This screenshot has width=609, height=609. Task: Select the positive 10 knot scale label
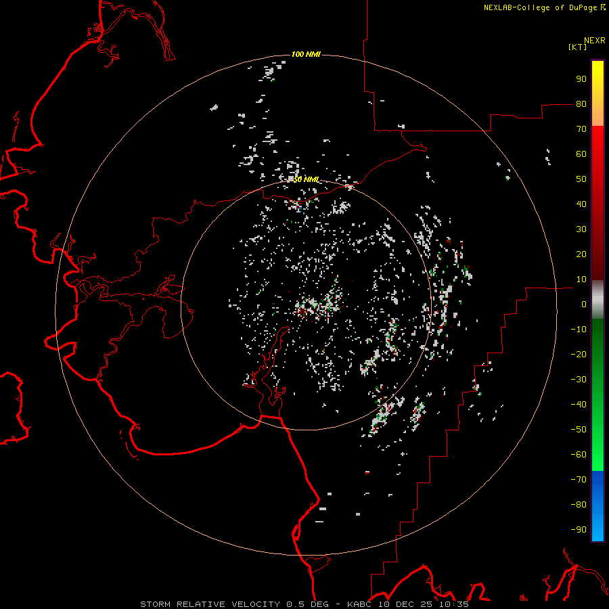point(581,279)
